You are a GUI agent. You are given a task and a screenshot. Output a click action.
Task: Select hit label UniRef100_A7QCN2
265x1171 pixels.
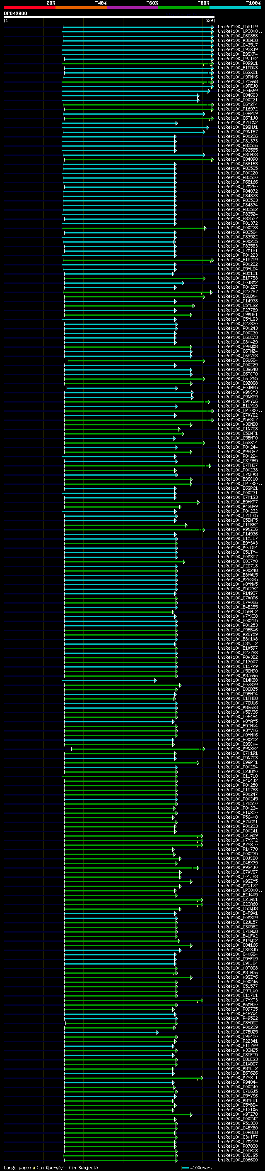pos(238,123)
